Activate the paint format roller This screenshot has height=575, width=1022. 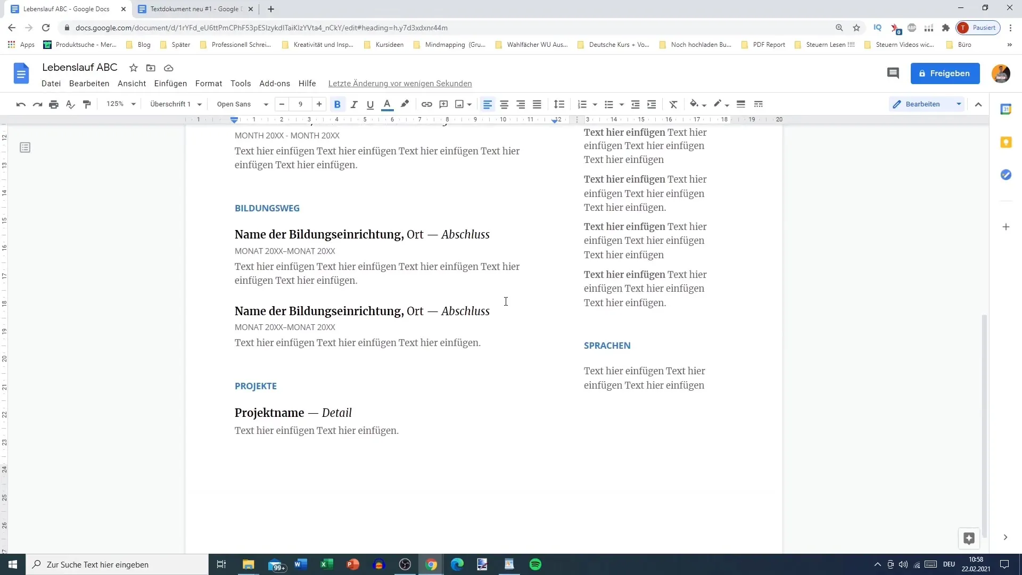[87, 104]
